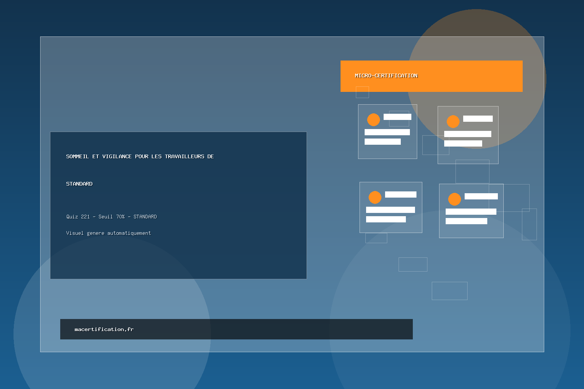Click the STANDARD heading in the dark panel
Viewport: 584px width, 389px height.
pos(79,184)
